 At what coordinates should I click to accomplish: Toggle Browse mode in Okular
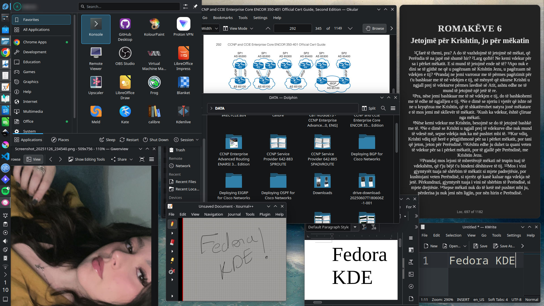(x=375, y=28)
